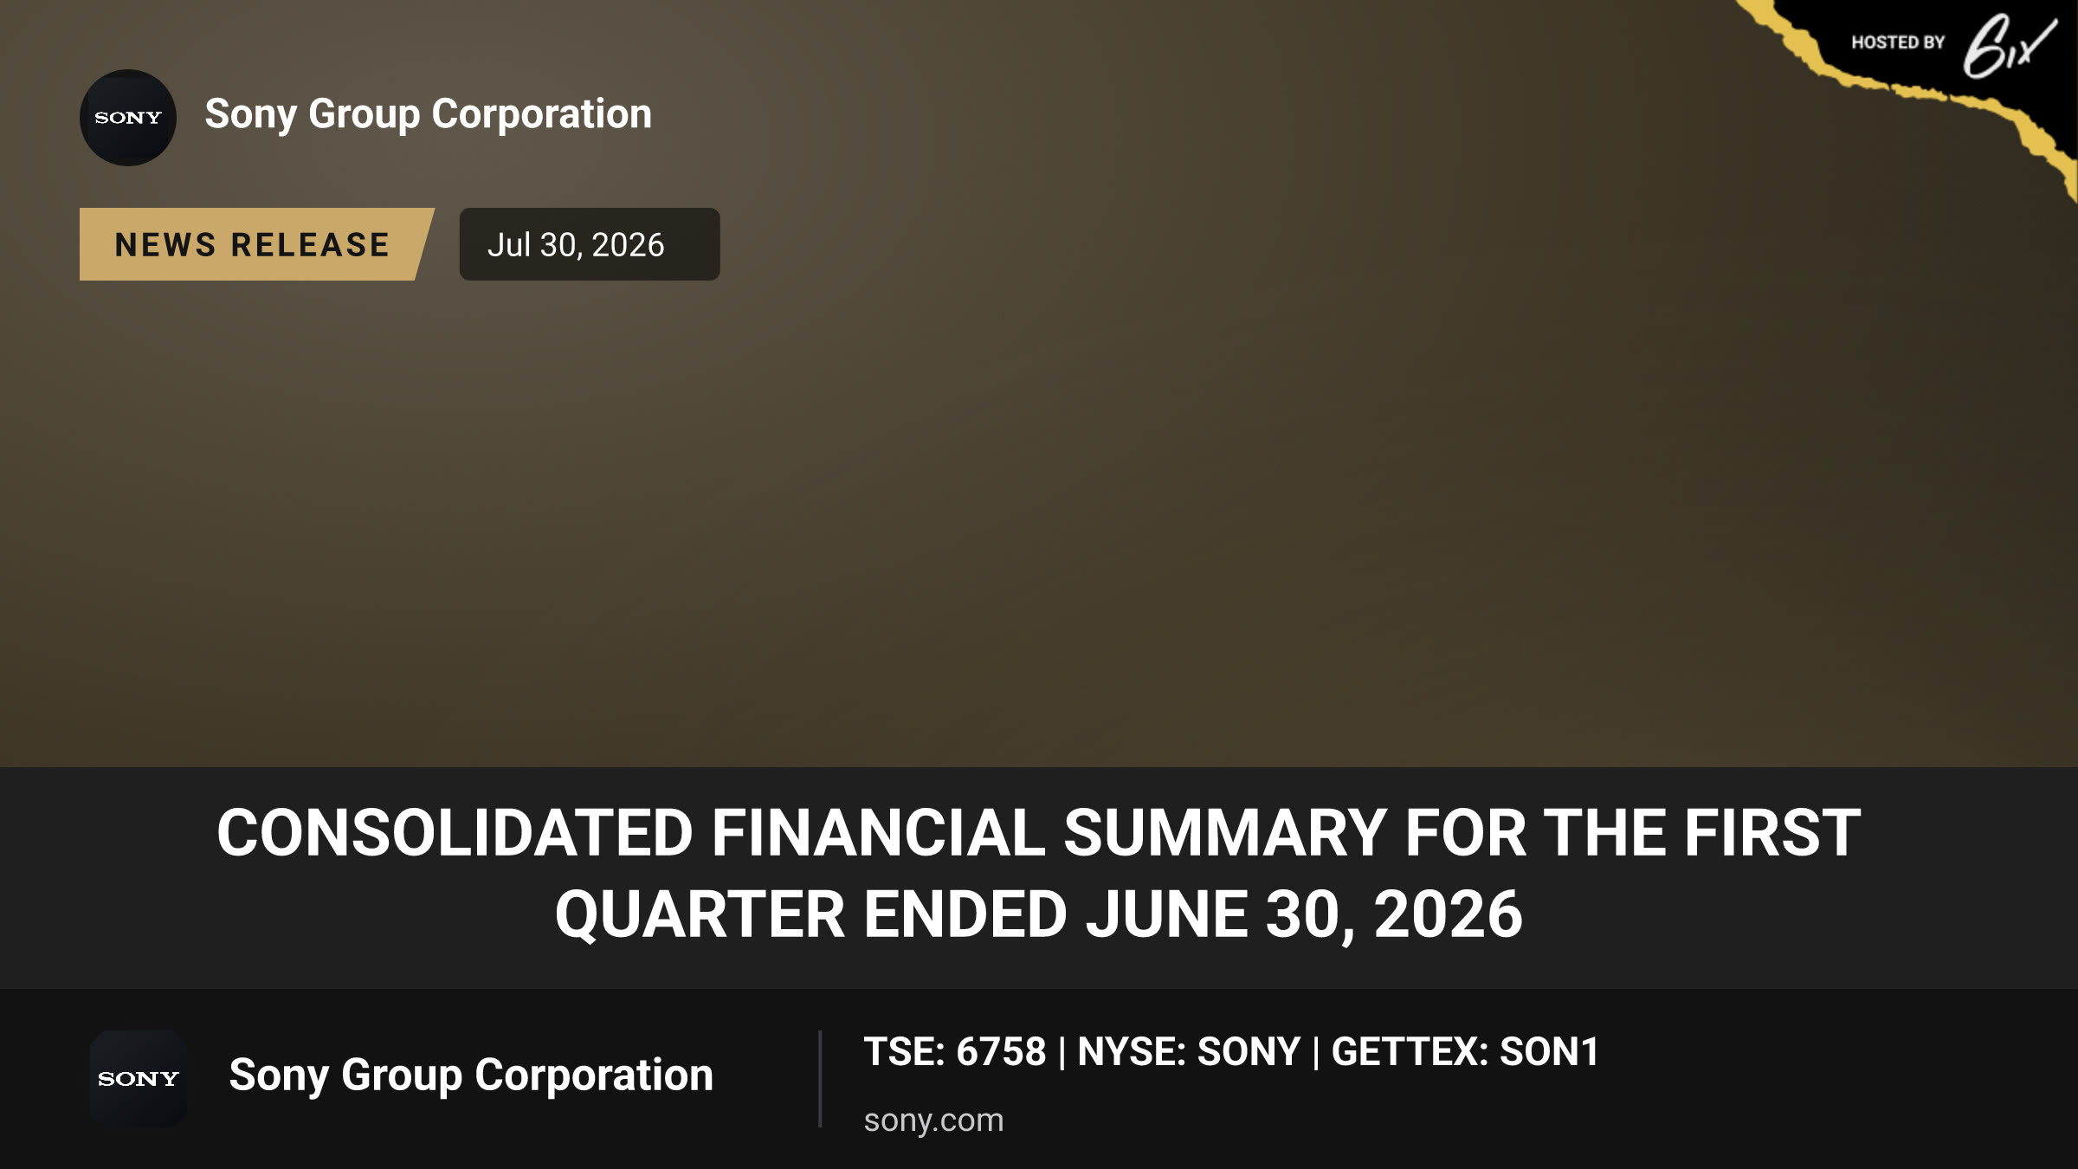Click the HOSTED BY label
This screenshot has height=1169, width=2078.
pyautogui.click(x=1898, y=42)
